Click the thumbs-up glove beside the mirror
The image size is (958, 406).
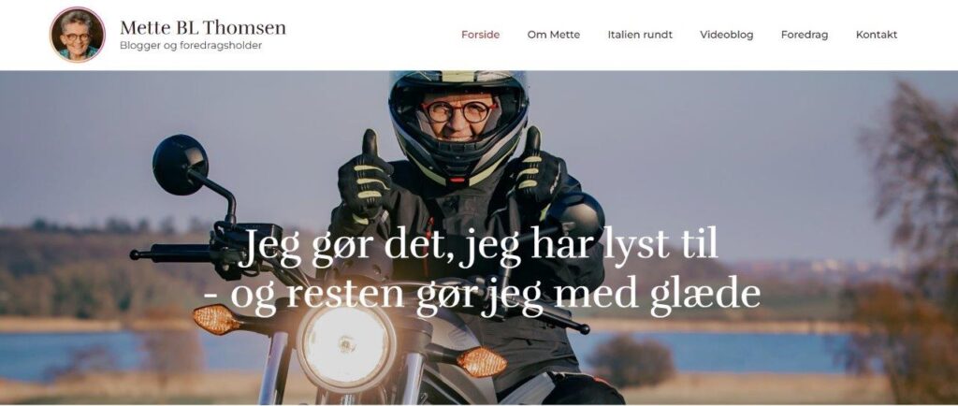point(365,177)
